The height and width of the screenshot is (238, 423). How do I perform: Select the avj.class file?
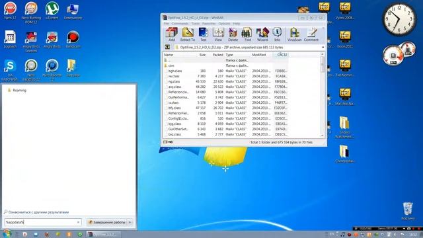226,87
